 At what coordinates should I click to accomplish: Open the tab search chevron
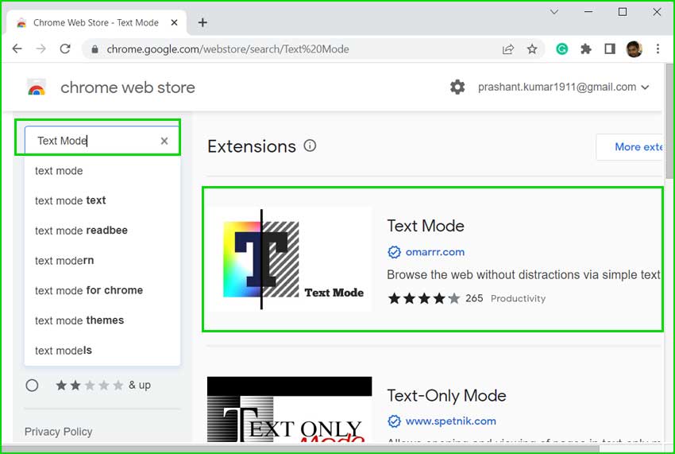(x=554, y=12)
